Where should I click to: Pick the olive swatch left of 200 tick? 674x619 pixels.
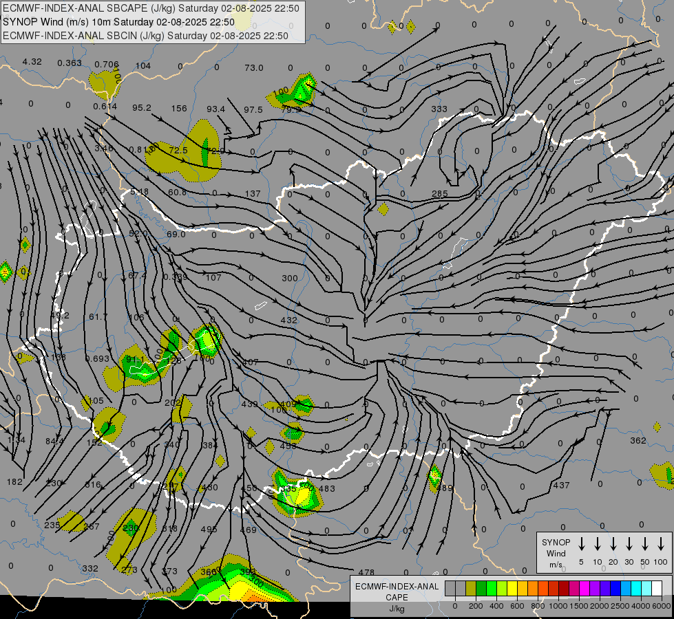click(471, 589)
